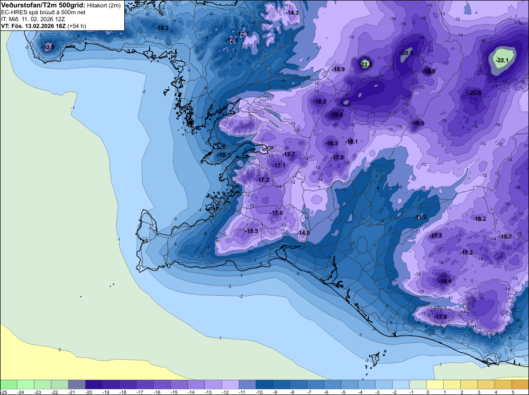
Task: Click the -22.1 temperature label
Action: (501, 60)
